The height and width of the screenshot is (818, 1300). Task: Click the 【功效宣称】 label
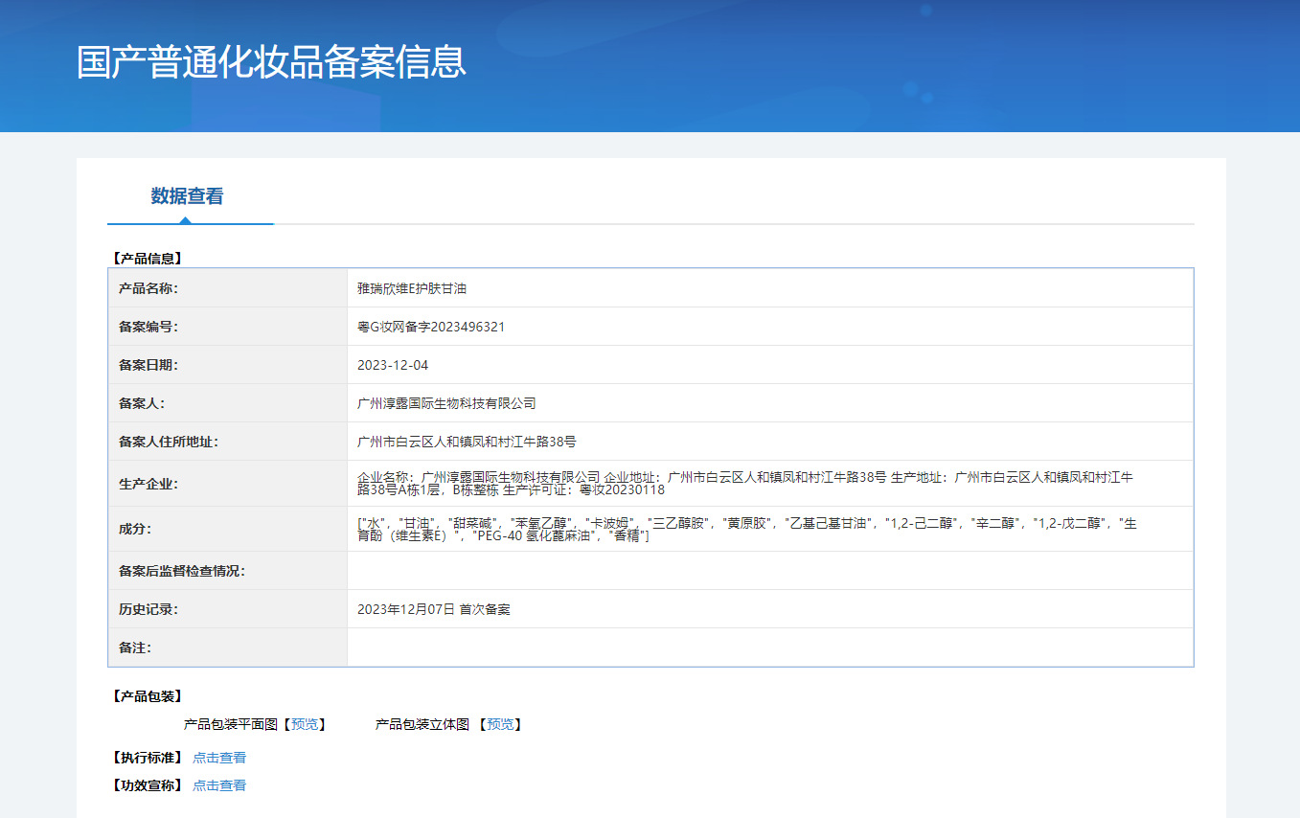[147, 785]
